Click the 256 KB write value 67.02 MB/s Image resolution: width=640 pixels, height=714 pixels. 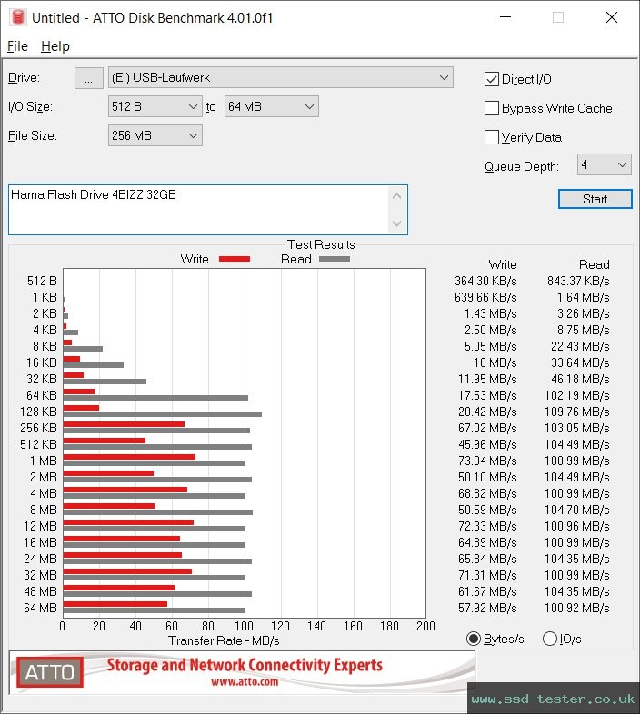pos(487,428)
